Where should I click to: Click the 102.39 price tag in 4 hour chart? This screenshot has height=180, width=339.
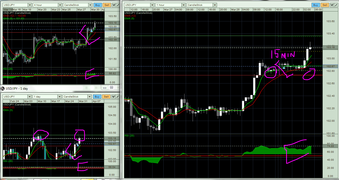click(112, 39)
